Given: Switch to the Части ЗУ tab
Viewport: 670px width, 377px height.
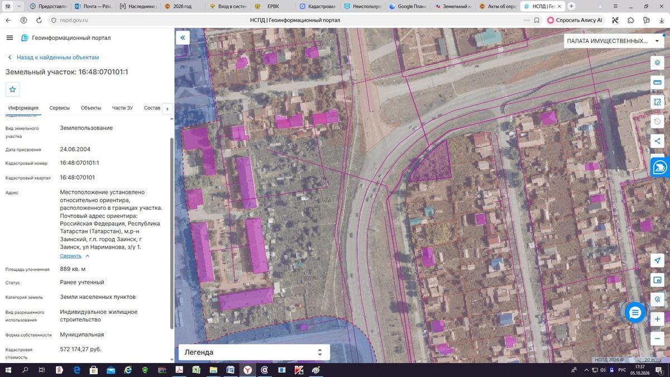Looking at the screenshot, I should [x=122, y=108].
